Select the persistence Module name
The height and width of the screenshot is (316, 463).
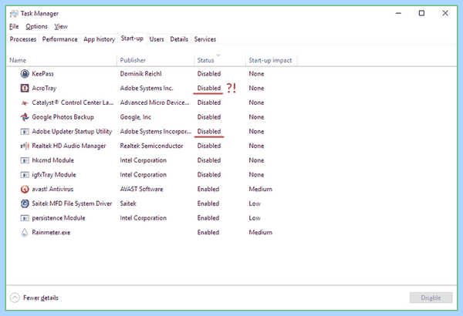point(59,218)
